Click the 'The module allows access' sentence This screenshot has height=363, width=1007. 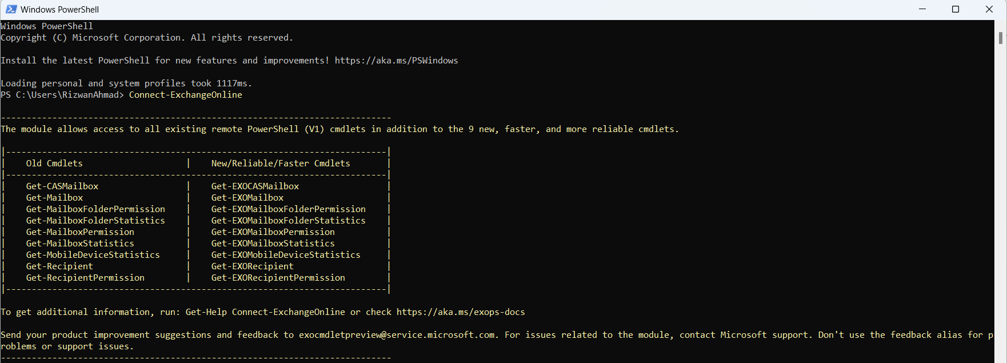click(340, 129)
